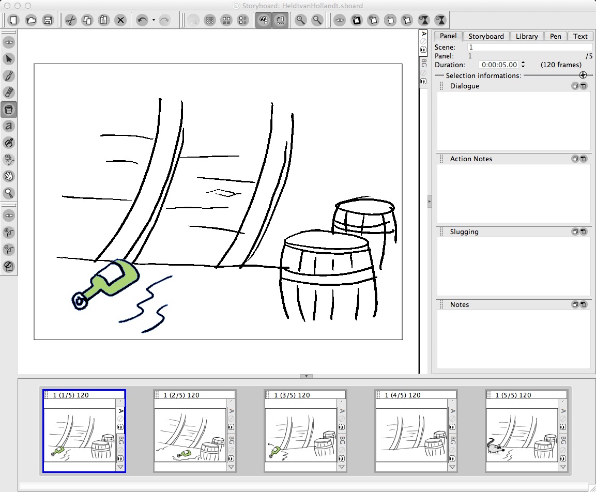Toggle lock on layer A beside canvas
This screenshot has width=596, height=492.
coord(423,41)
